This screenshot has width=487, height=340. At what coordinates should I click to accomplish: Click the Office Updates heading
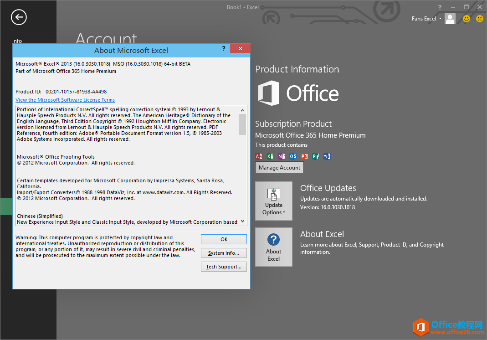(328, 188)
